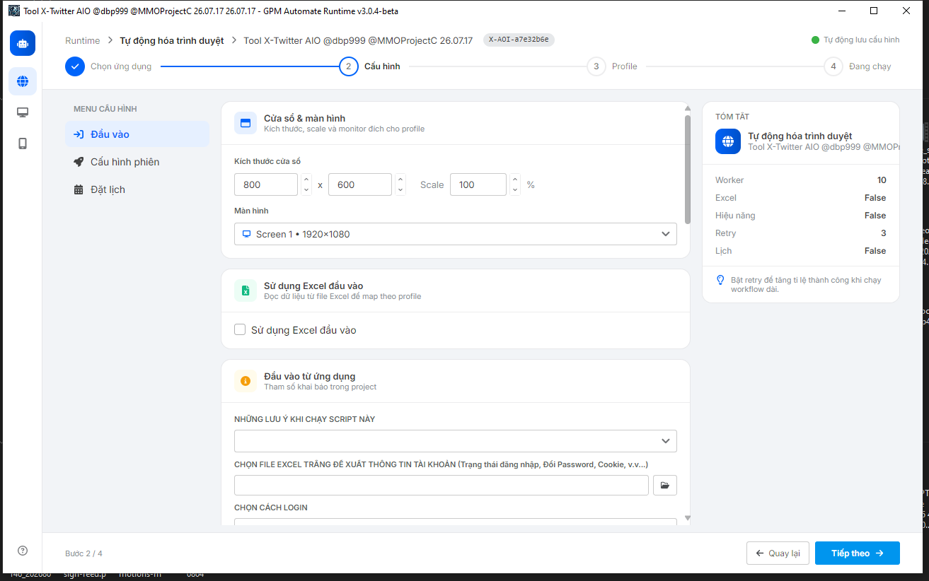The image size is (929, 581).
Task: Click the globe icon in Tóm tắt panel
Action: [x=728, y=141]
